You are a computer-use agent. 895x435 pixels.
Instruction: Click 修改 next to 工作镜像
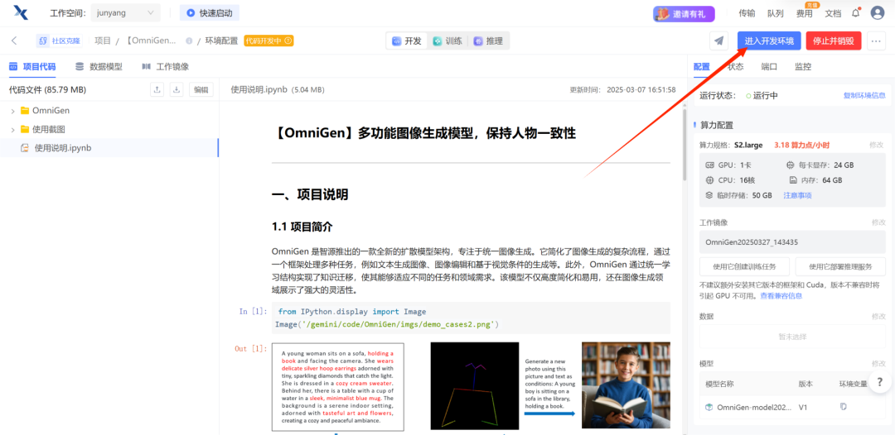878,222
